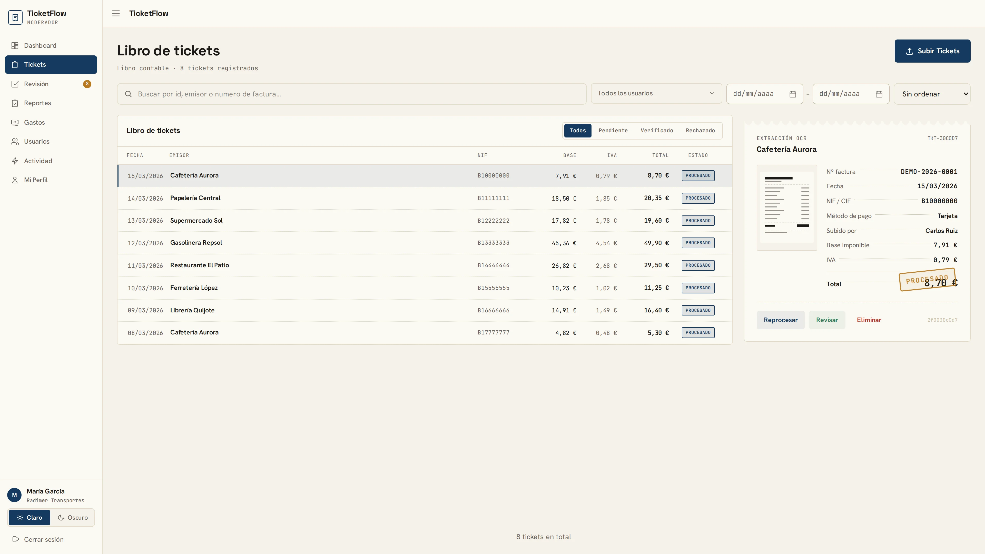Click the Dashboard grid icon
985x554 pixels.
15,45
